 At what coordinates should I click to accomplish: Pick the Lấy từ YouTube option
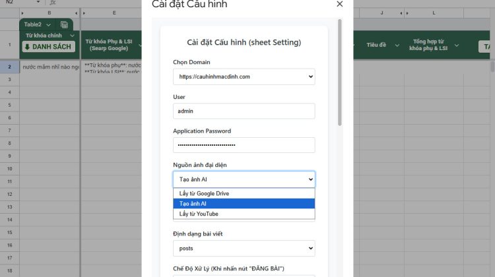(244, 214)
